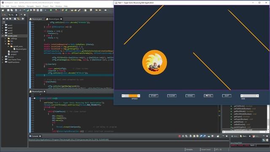
Task: Click the Back navigation arrow in the main toolbar
Action: tap(100, 10)
